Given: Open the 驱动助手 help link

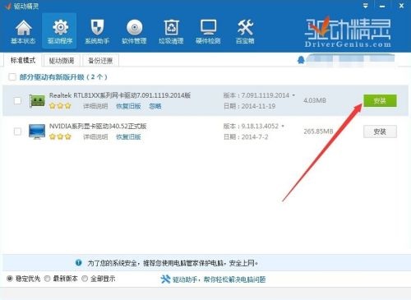Looking at the screenshot, I should point(219,279).
